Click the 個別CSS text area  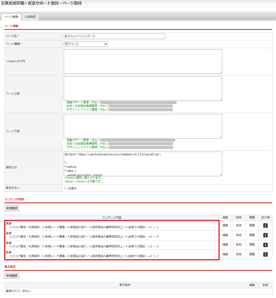143,164
